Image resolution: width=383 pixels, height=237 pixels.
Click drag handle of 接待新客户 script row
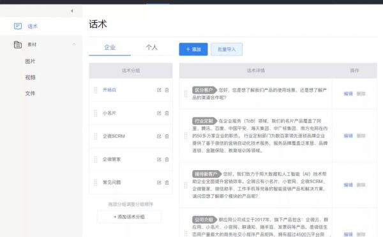[x=186, y=185]
